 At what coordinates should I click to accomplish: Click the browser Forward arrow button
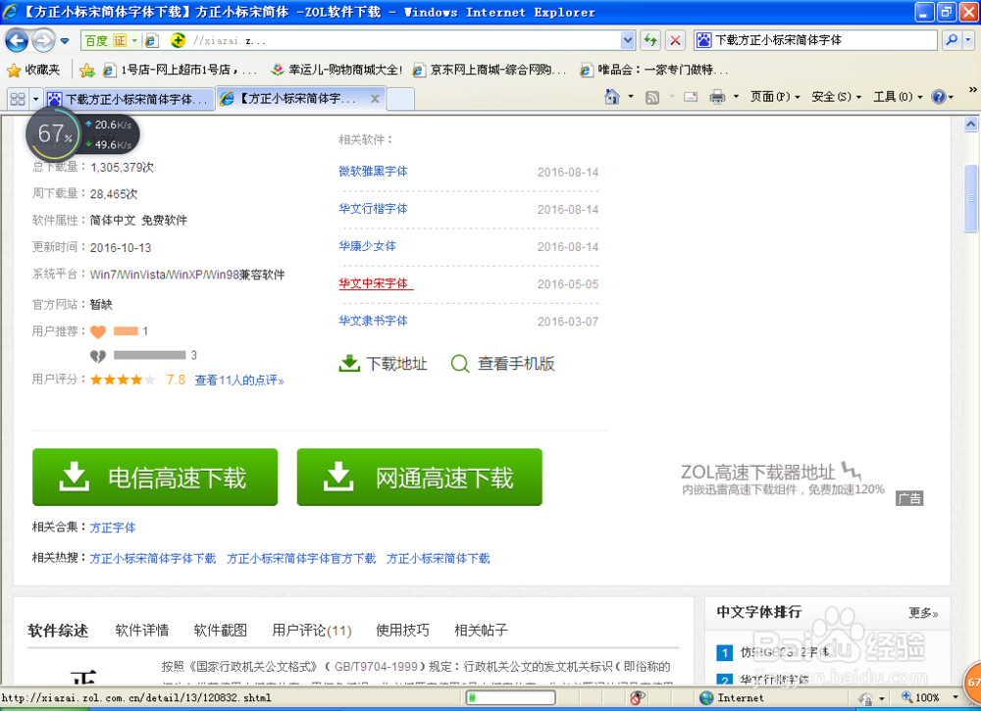tap(42, 41)
